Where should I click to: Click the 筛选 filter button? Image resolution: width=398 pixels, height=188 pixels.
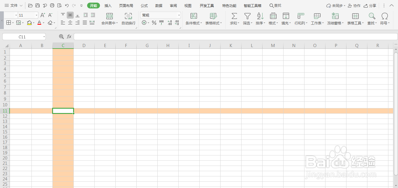(247, 19)
